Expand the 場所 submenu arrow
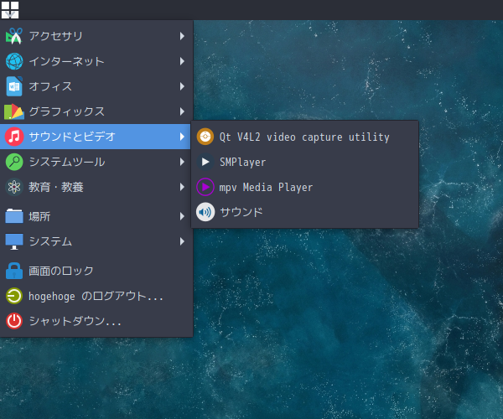The image size is (503, 419). pos(182,216)
